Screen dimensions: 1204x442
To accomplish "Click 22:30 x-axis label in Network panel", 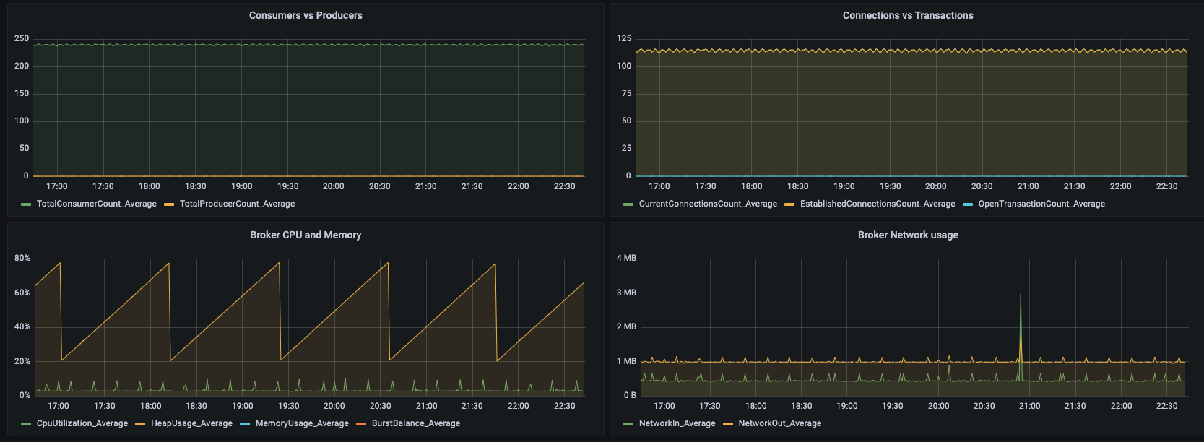I will coord(1166,406).
